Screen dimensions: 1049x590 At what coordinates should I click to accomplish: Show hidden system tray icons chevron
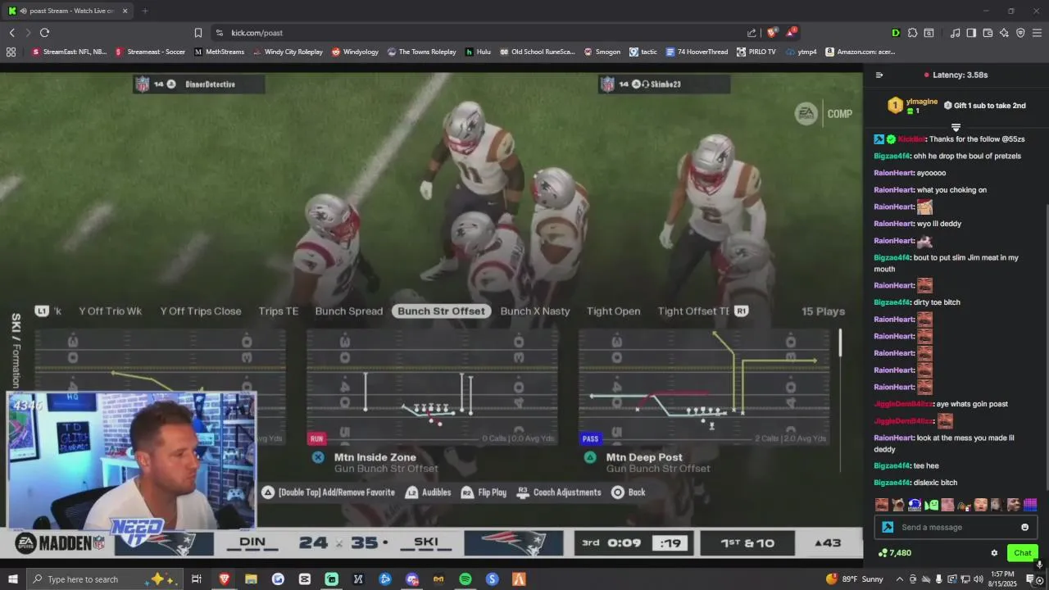click(901, 579)
